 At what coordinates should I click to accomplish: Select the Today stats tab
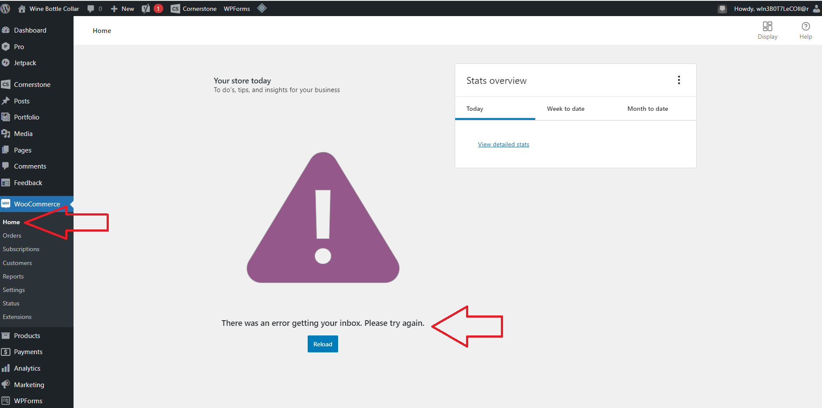tap(475, 109)
